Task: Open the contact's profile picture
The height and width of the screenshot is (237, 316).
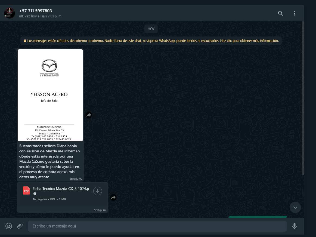Action: 10,13
